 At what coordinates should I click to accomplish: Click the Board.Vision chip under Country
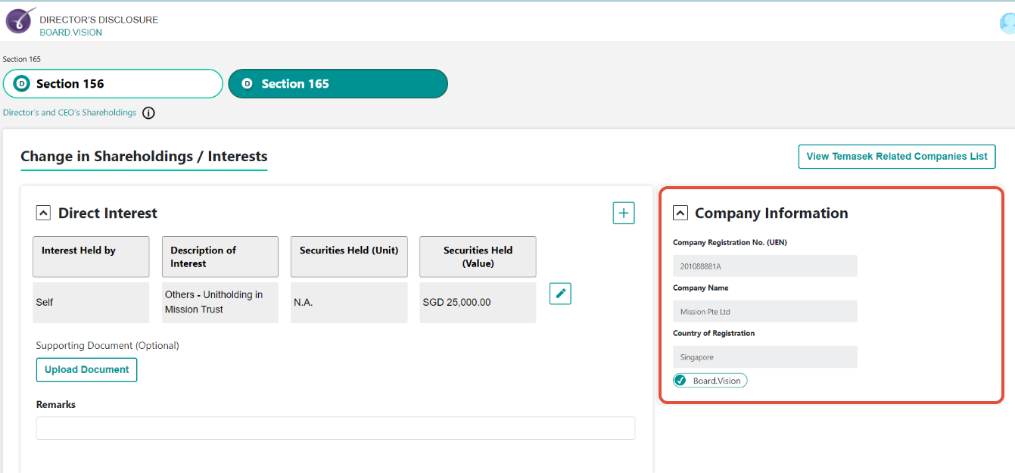pos(710,381)
